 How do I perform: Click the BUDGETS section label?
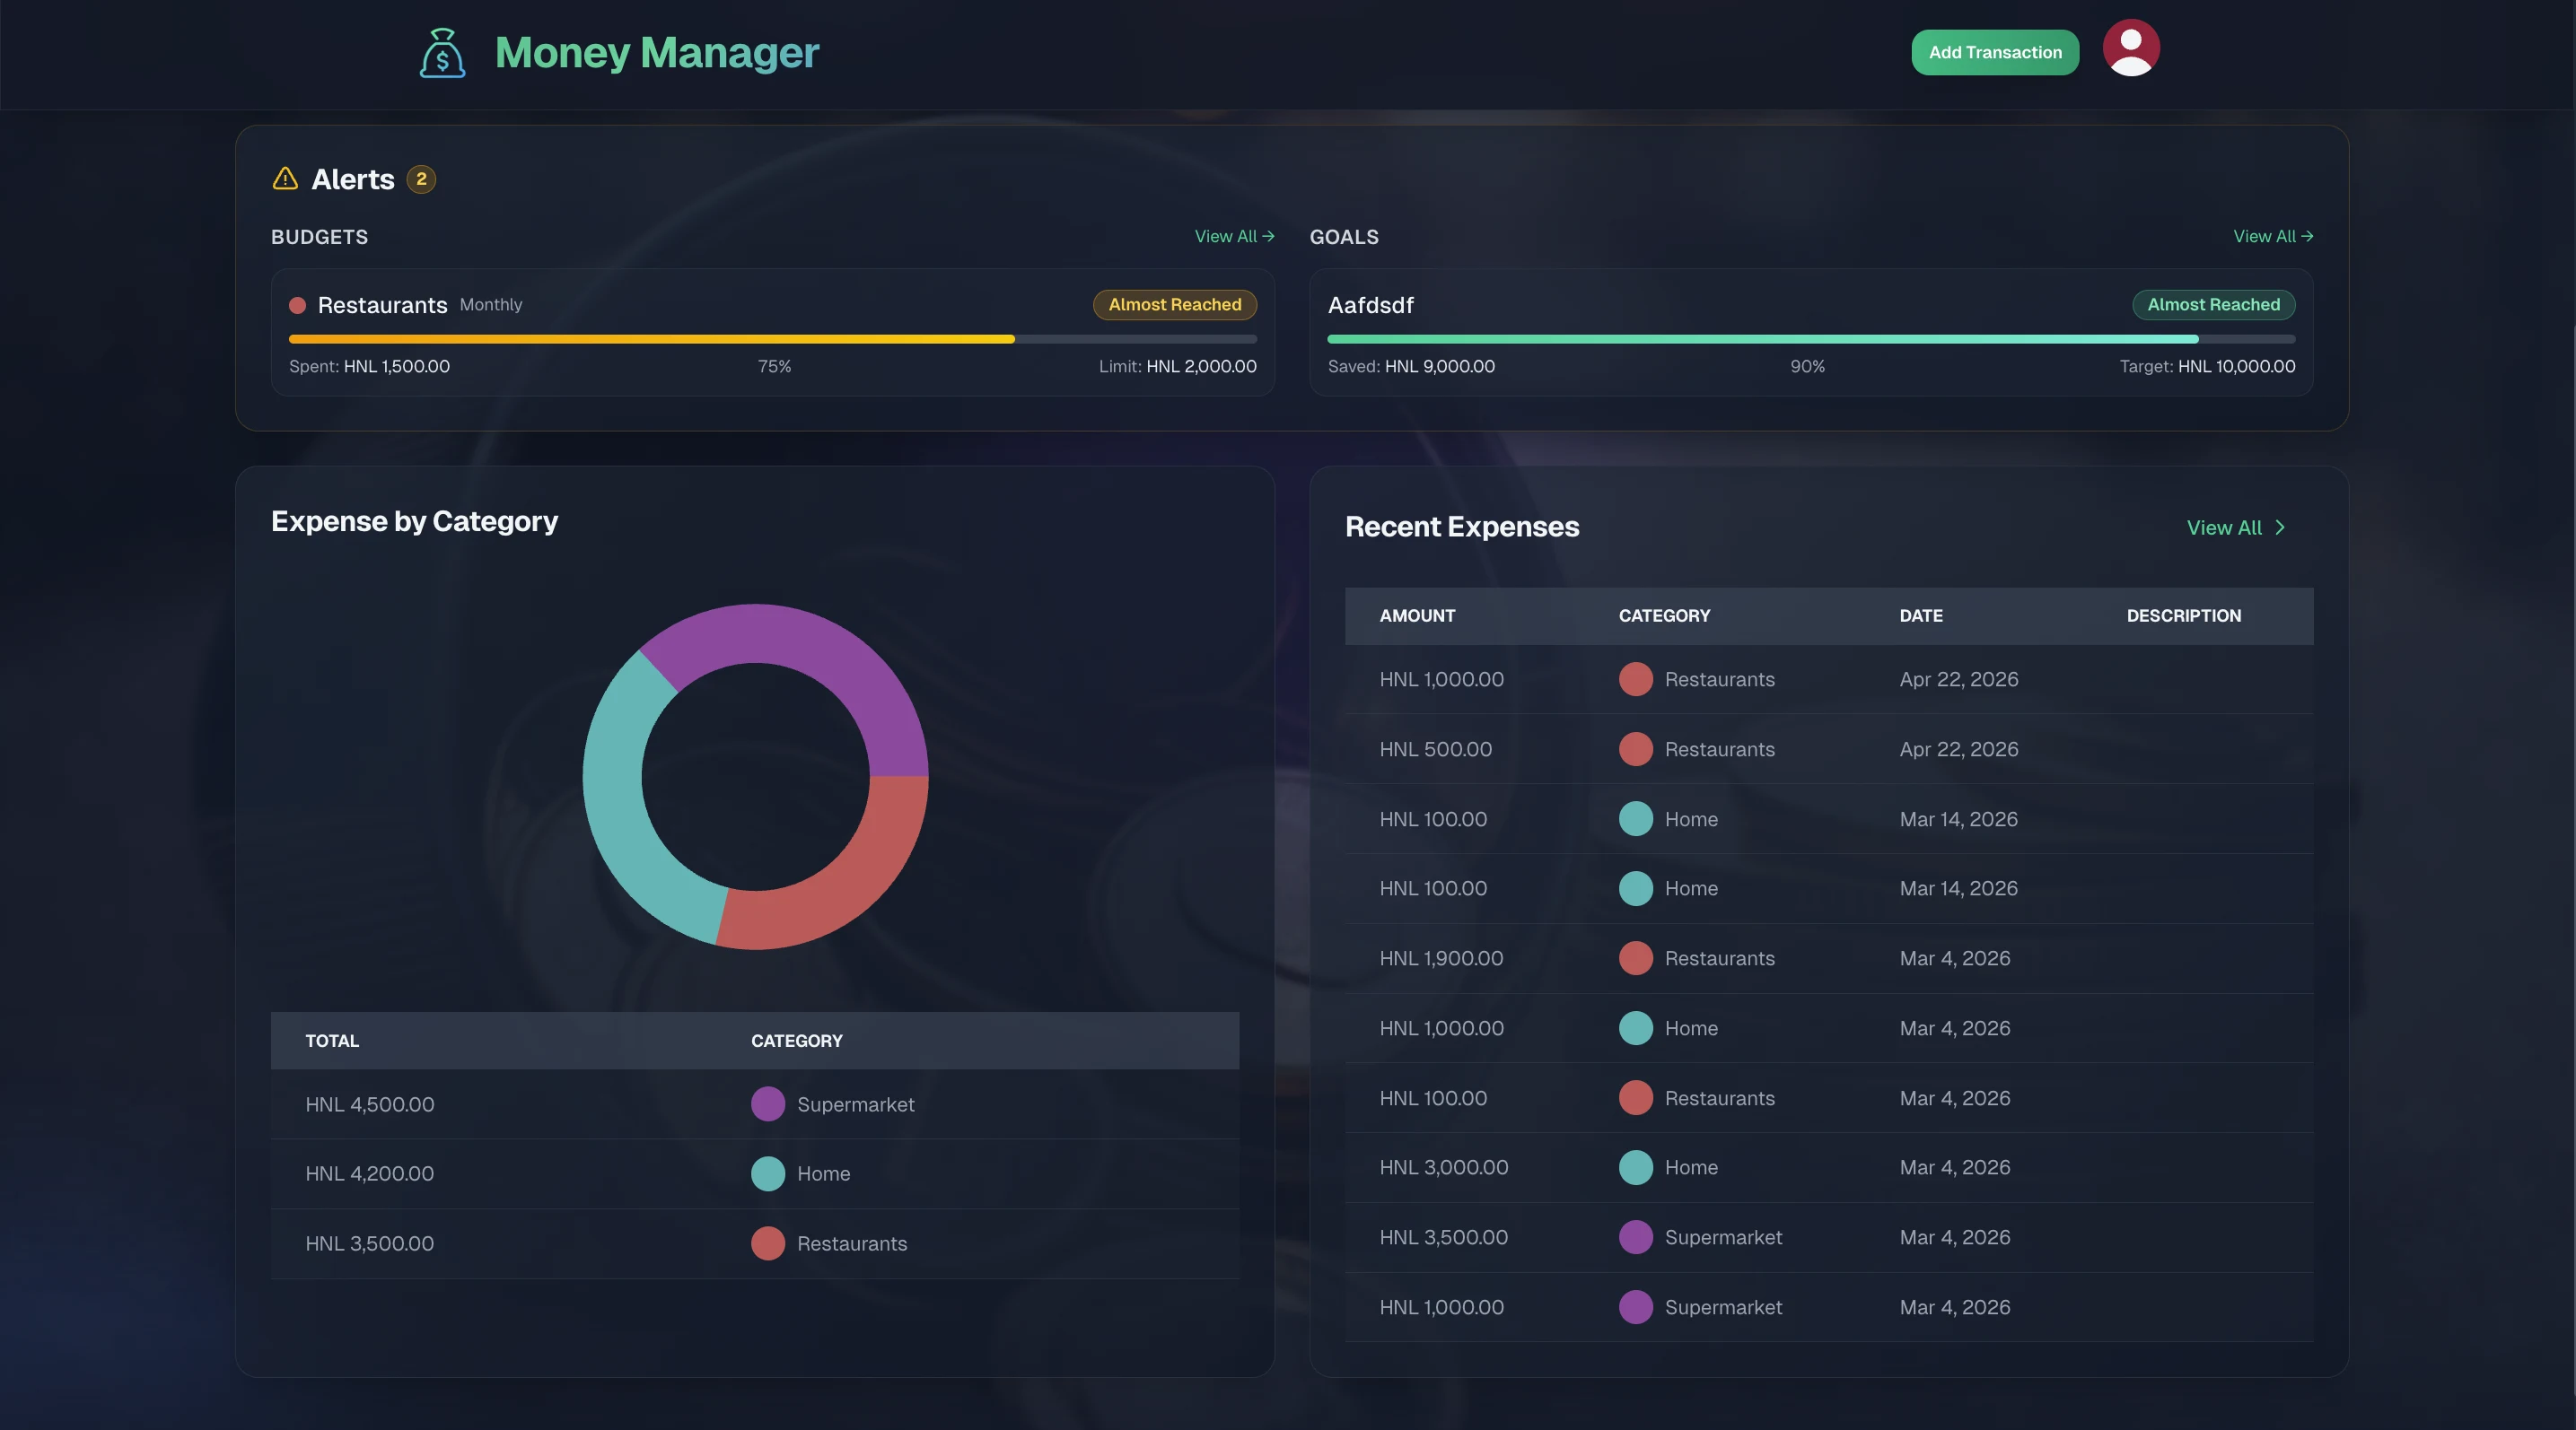319,237
